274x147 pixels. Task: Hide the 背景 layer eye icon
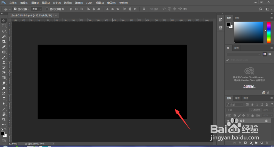(228, 121)
